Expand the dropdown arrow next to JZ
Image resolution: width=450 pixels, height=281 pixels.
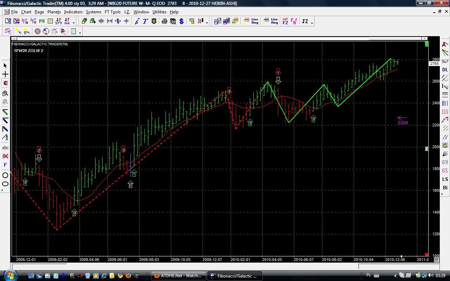coord(312,22)
